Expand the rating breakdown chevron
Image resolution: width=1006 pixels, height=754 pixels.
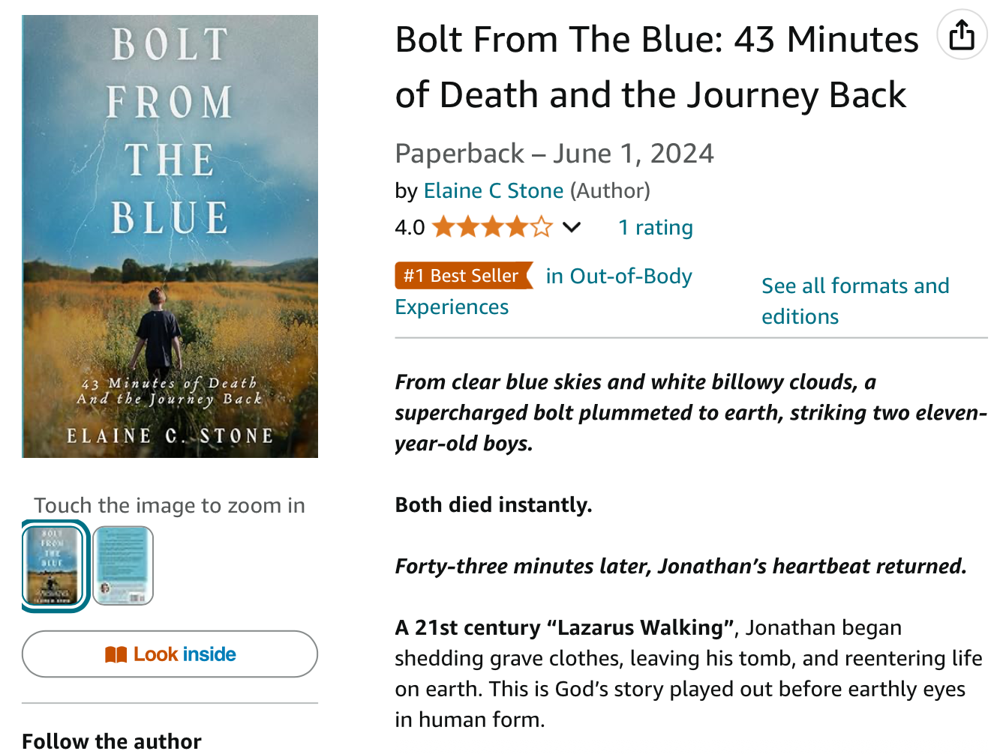pos(572,227)
